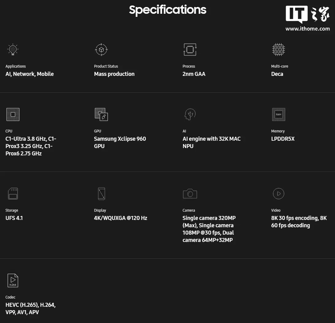Click the IT Home logo
The height and width of the screenshot is (323, 335).
click(x=307, y=14)
